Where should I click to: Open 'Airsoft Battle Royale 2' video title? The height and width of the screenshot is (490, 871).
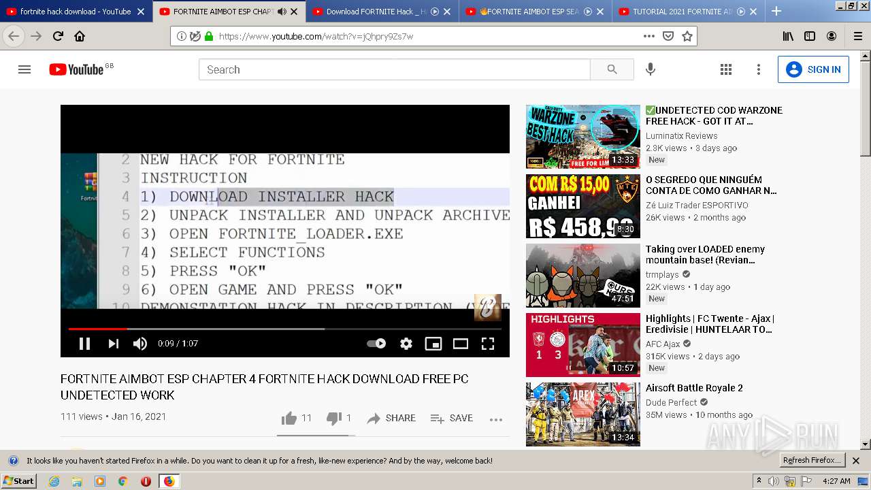694,388
